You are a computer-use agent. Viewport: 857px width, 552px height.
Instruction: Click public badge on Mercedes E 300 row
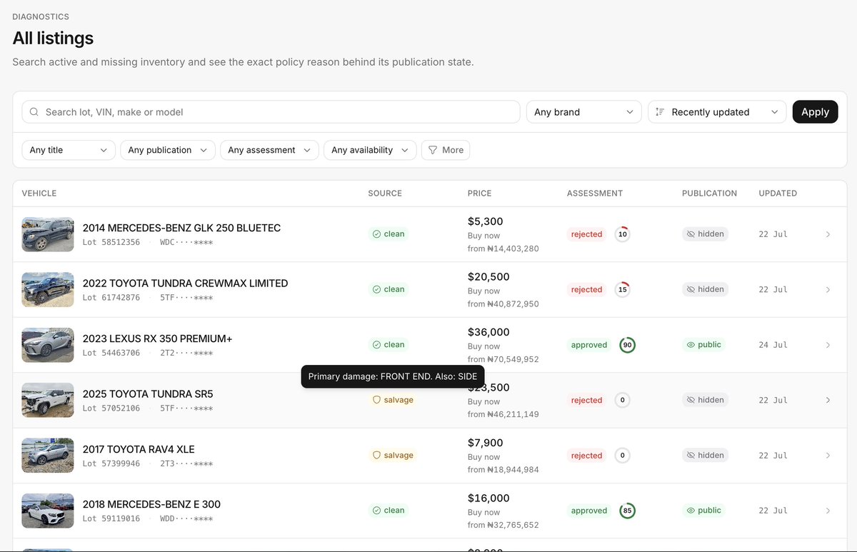click(703, 511)
